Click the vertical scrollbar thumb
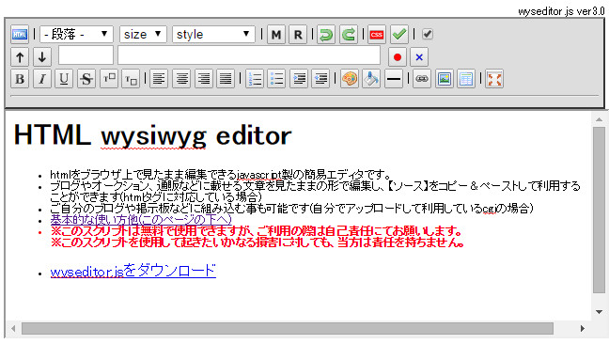This screenshot has height=344, width=609. 600,210
